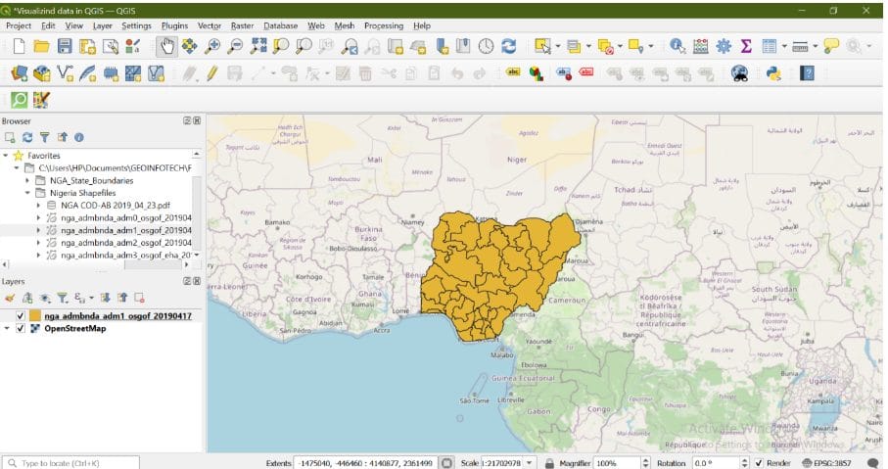Collapse the Nigeria Shapefiles folder
The width and height of the screenshot is (888, 469).
[27, 194]
